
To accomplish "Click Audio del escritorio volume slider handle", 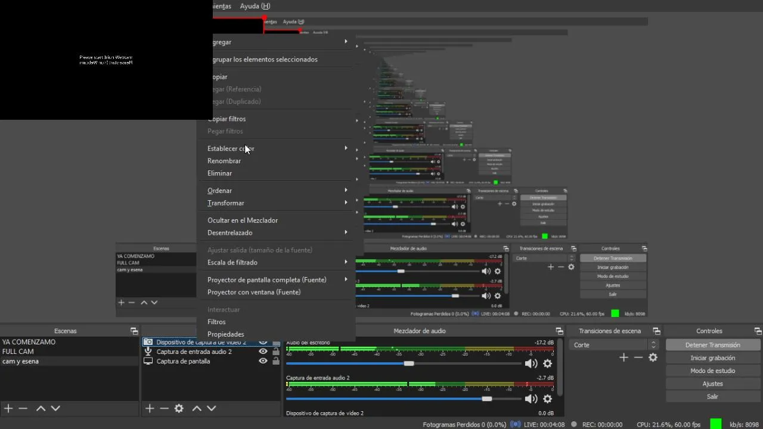I will click(x=409, y=363).
